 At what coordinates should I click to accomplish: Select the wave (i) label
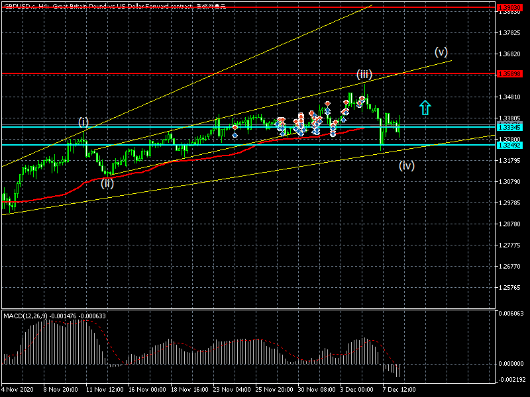coord(83,122)
